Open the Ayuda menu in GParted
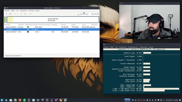This screenshot has height=102, width=182. point(37,11)
